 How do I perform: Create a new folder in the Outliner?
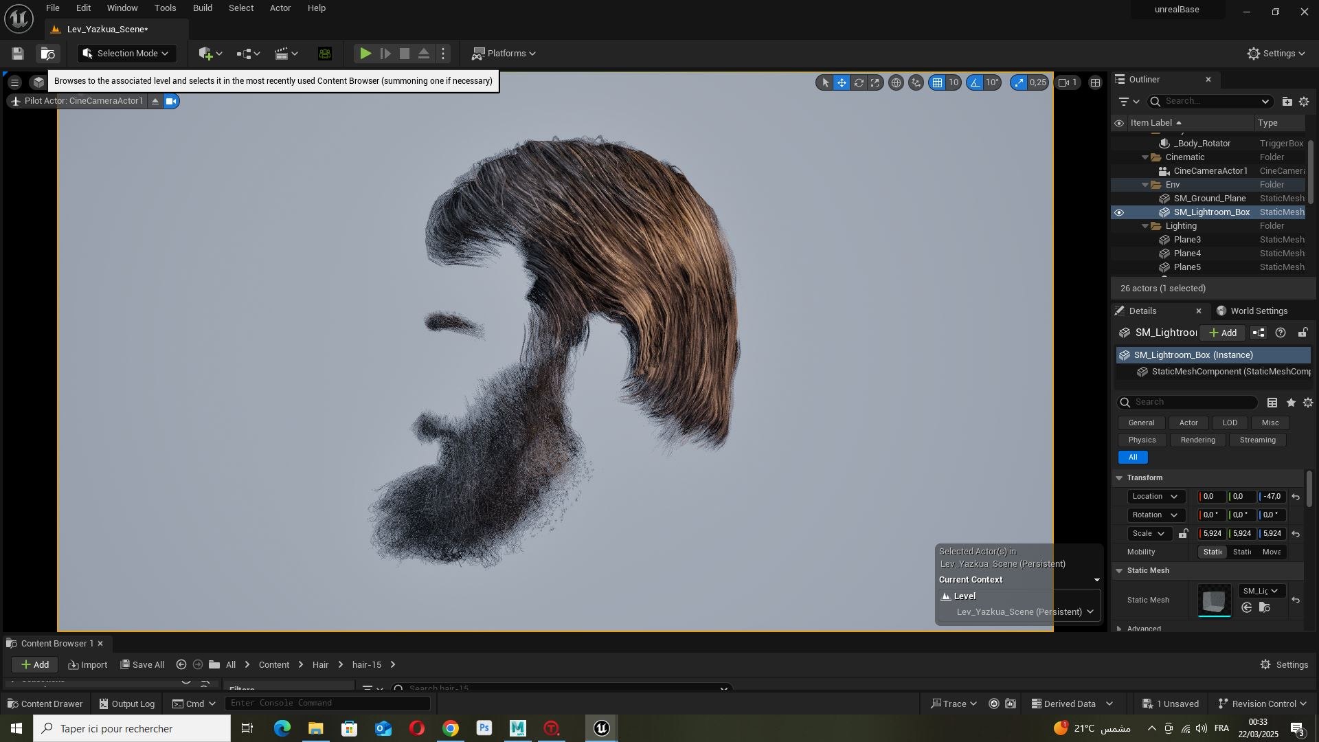pyautogui.click(x=1287, y=102)
